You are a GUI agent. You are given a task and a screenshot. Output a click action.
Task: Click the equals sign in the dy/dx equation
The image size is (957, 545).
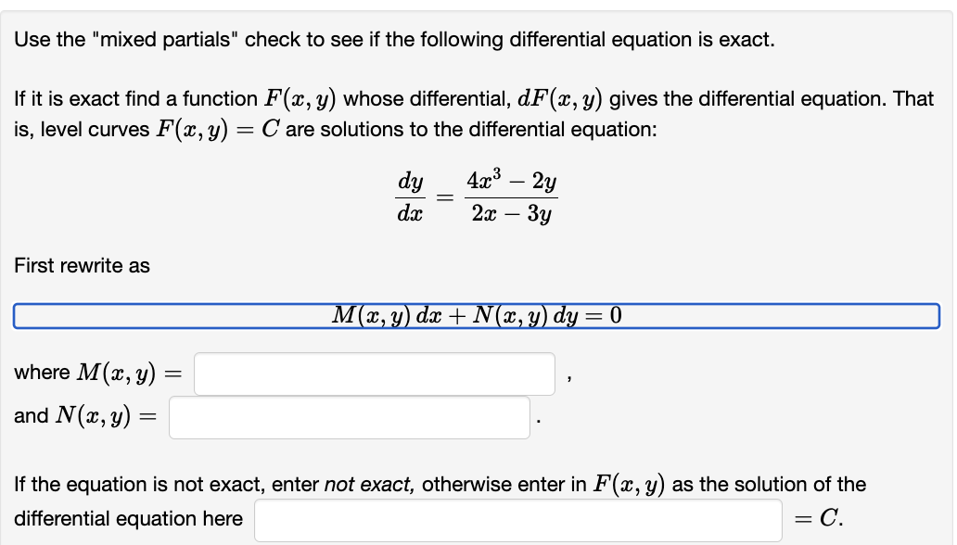click(x=445, y=197)
